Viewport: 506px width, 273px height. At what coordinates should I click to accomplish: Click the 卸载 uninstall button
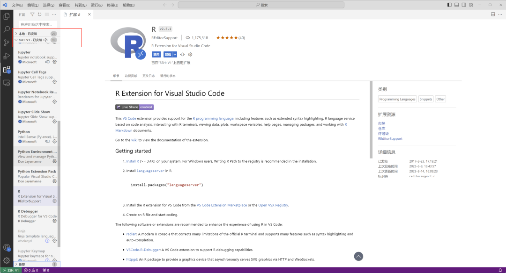point(168,54)
